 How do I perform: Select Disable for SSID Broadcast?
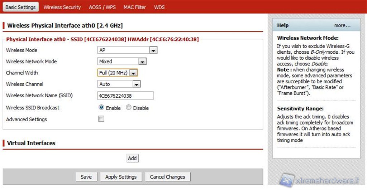point(129,108)
